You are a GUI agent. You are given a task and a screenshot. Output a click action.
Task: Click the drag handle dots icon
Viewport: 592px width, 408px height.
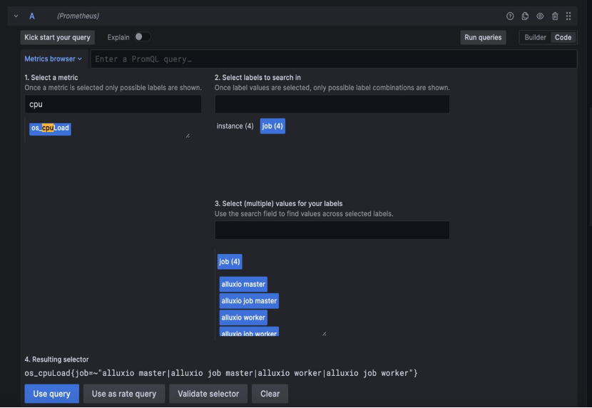(568, 16)
